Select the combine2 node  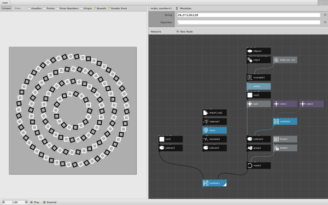pyautogui.click(x=285, y=121)
